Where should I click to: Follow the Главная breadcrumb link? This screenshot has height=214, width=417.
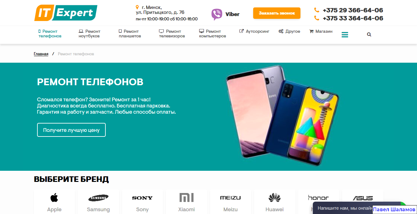41,54
